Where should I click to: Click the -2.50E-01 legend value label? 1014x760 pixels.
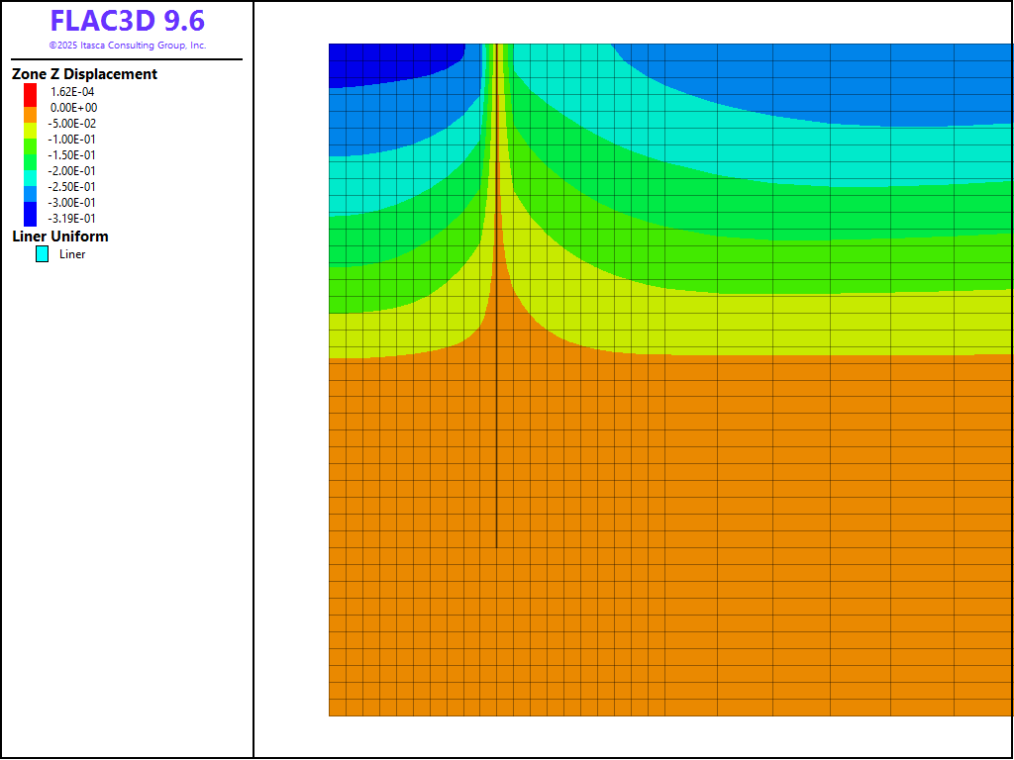click(72, 187)
